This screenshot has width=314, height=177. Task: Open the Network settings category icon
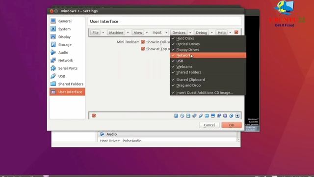[53, 60]
